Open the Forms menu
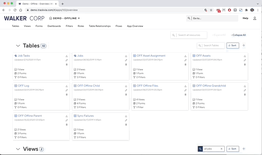 pos(39,26)
